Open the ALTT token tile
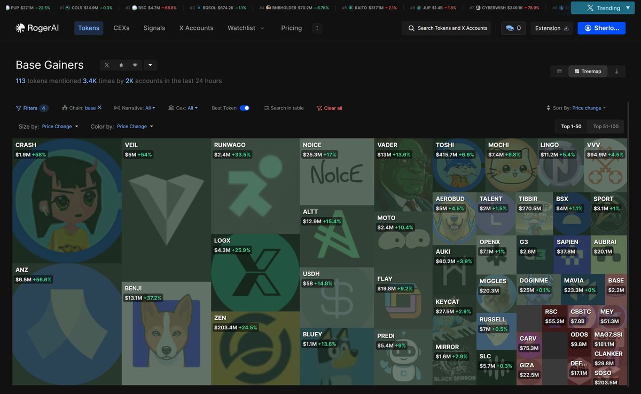 (337, 237)
